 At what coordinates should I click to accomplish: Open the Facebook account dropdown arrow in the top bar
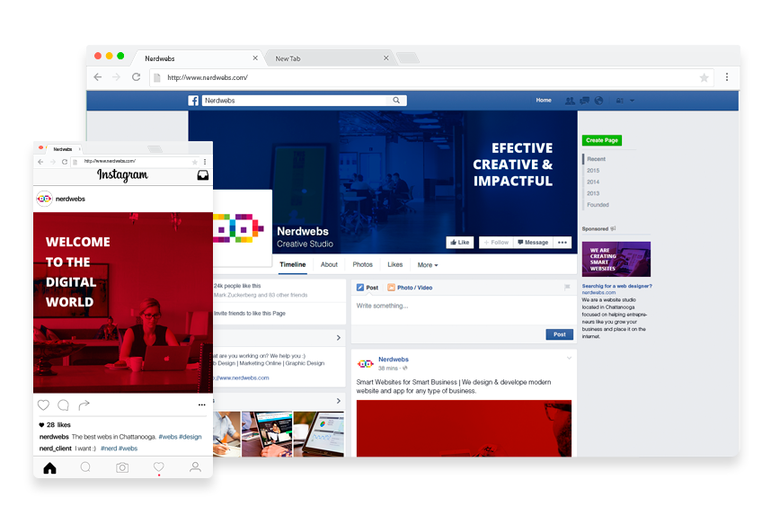[633, 101]
